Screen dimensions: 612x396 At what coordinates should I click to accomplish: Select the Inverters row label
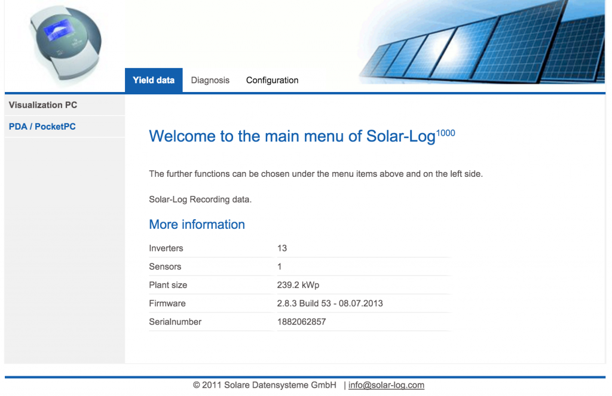point(166,248)
